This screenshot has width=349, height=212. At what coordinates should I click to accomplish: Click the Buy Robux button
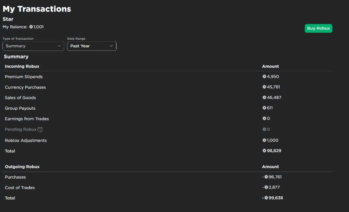tap(318, 29)
